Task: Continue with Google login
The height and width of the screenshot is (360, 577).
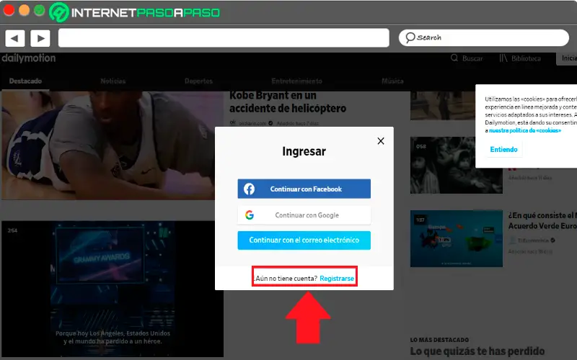Action: [x=304, y=215]
